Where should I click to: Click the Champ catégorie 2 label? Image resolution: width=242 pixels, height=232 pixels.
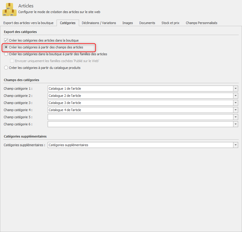[x=18, y=96]
